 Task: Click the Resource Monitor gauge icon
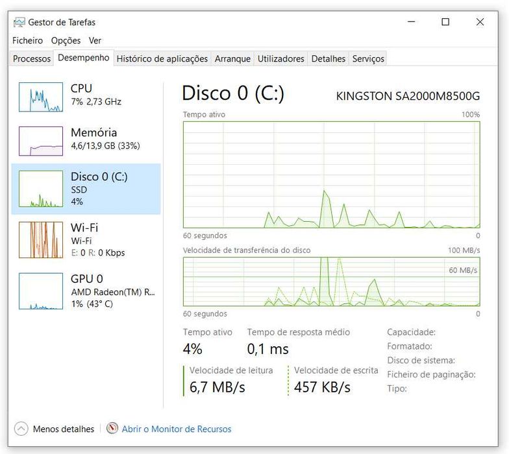(x=112, y=428)
